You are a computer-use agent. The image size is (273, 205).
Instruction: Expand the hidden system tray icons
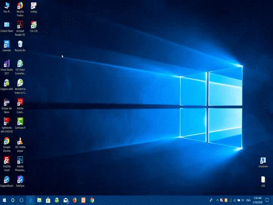217,200
